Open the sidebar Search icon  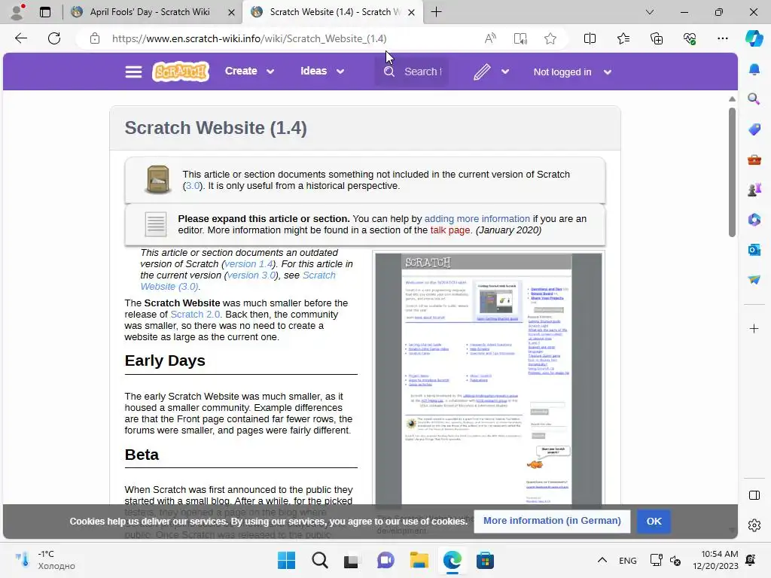[x=754, y=99]
